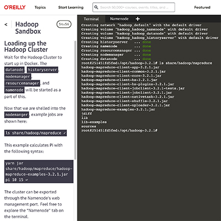Switch to the Namenode tab
Viewport: 221px width, 221px height.
click(119, 19)
